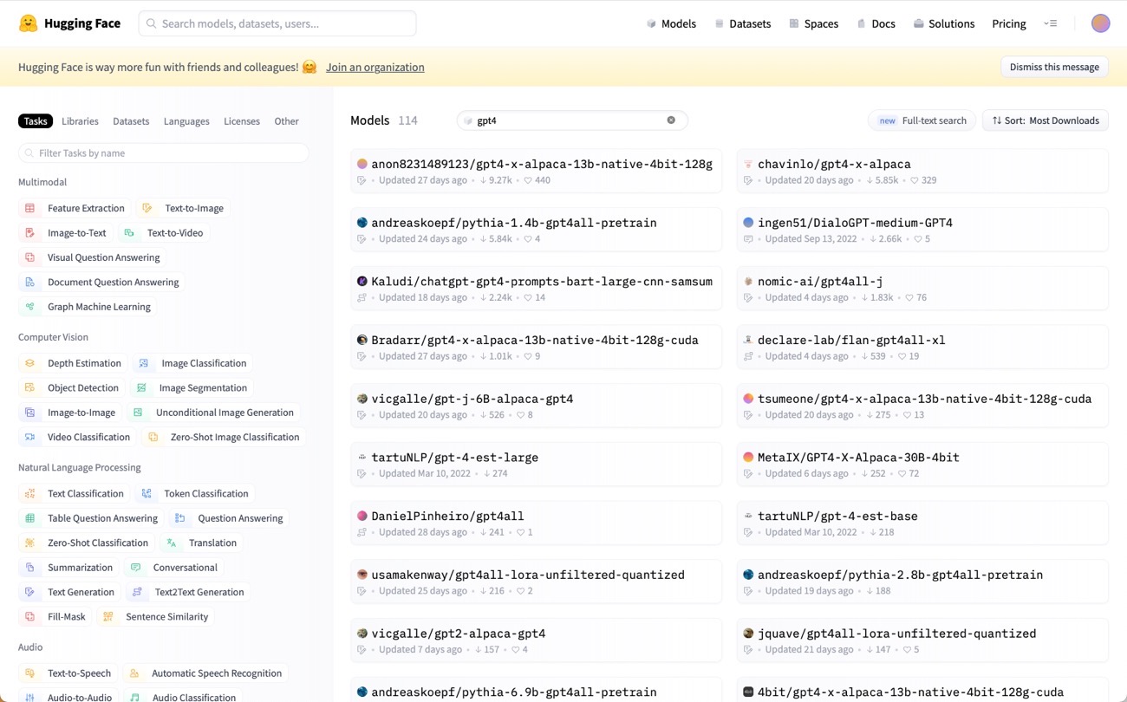
Task: Click the Depth Estimation task icon
Action: 30,363
